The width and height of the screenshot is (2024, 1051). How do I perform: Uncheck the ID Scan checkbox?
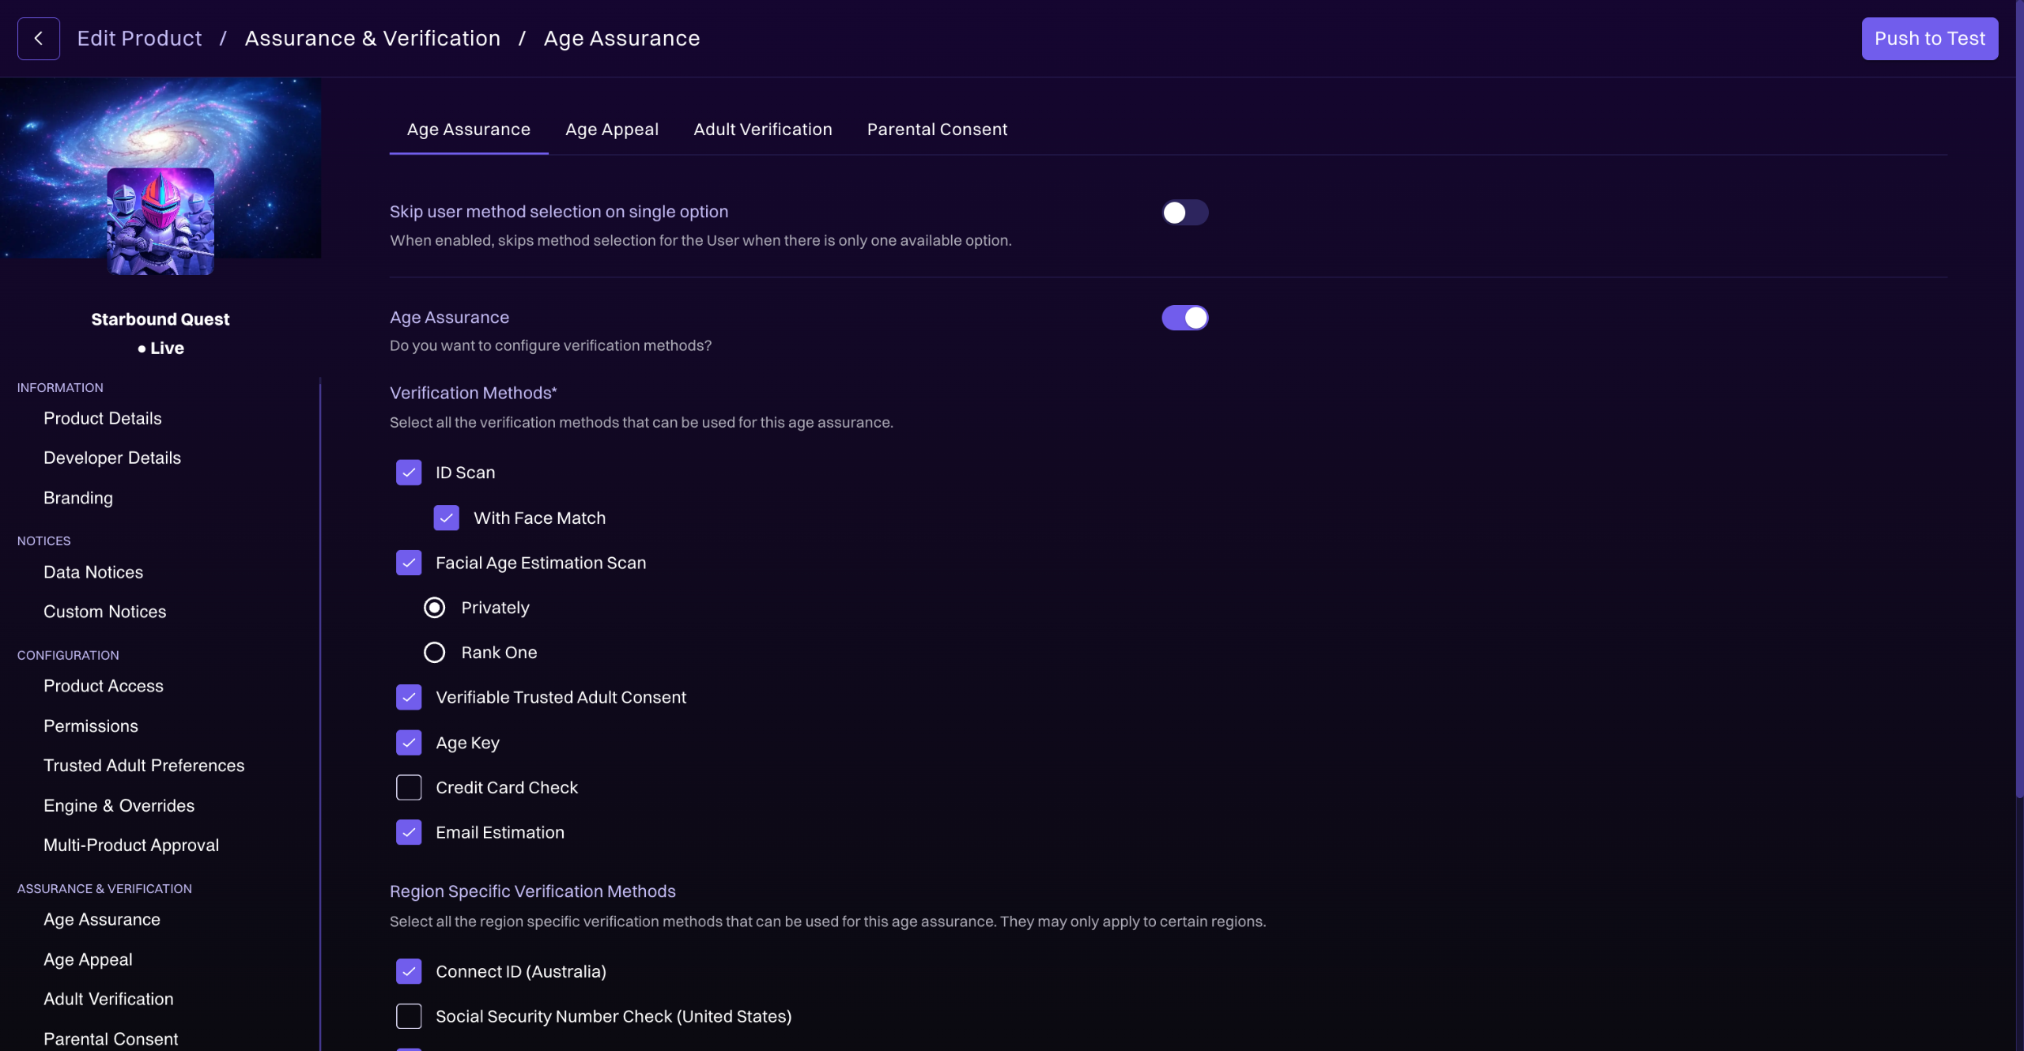click(409, 473)
